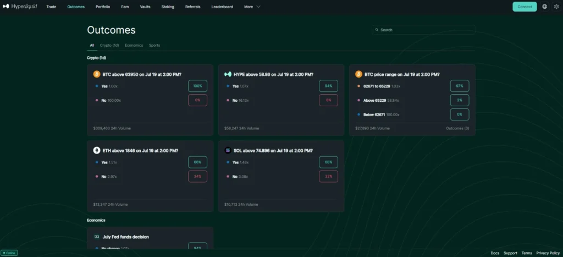Image resolution: width=563 pixels, height=257 pixels.
Task: Click the Search input field
Action: [x=423, y=30]
